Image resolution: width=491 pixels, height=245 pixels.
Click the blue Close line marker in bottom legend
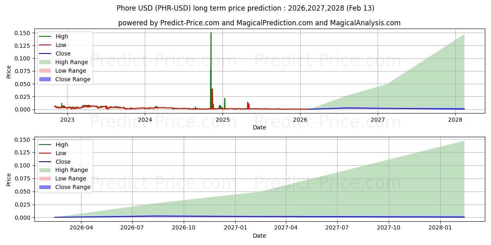45,162
